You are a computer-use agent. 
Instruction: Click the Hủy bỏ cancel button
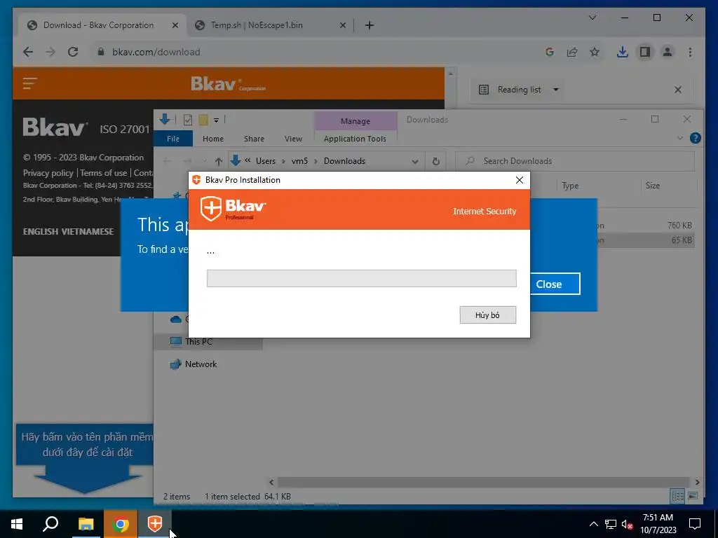click(488, 315)
